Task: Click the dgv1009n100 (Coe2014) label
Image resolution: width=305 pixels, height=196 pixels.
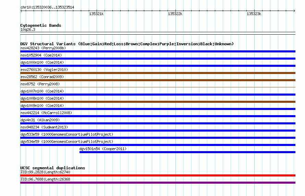Action: [42, 106]
